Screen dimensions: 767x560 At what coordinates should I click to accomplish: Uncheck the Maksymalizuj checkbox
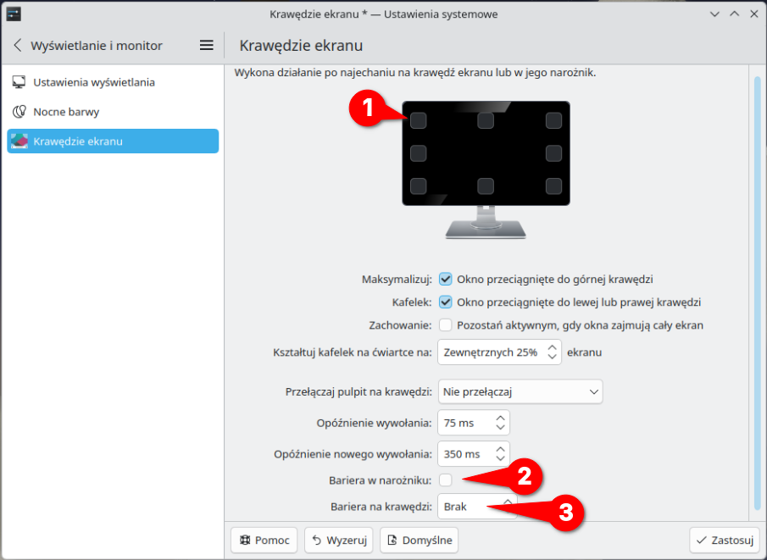pyautogui.click(x=446, y=279)
